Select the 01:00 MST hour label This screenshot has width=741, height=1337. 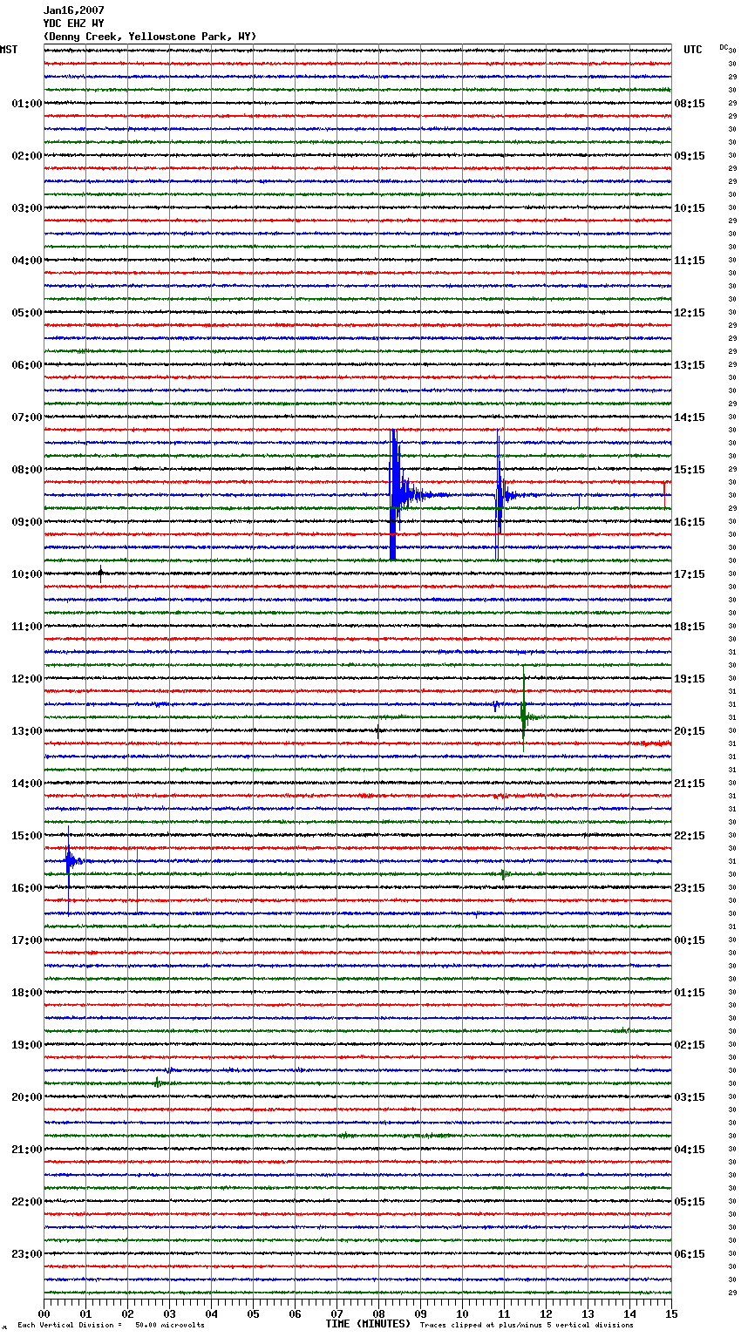pyautogui.click(x=27, y=104)
